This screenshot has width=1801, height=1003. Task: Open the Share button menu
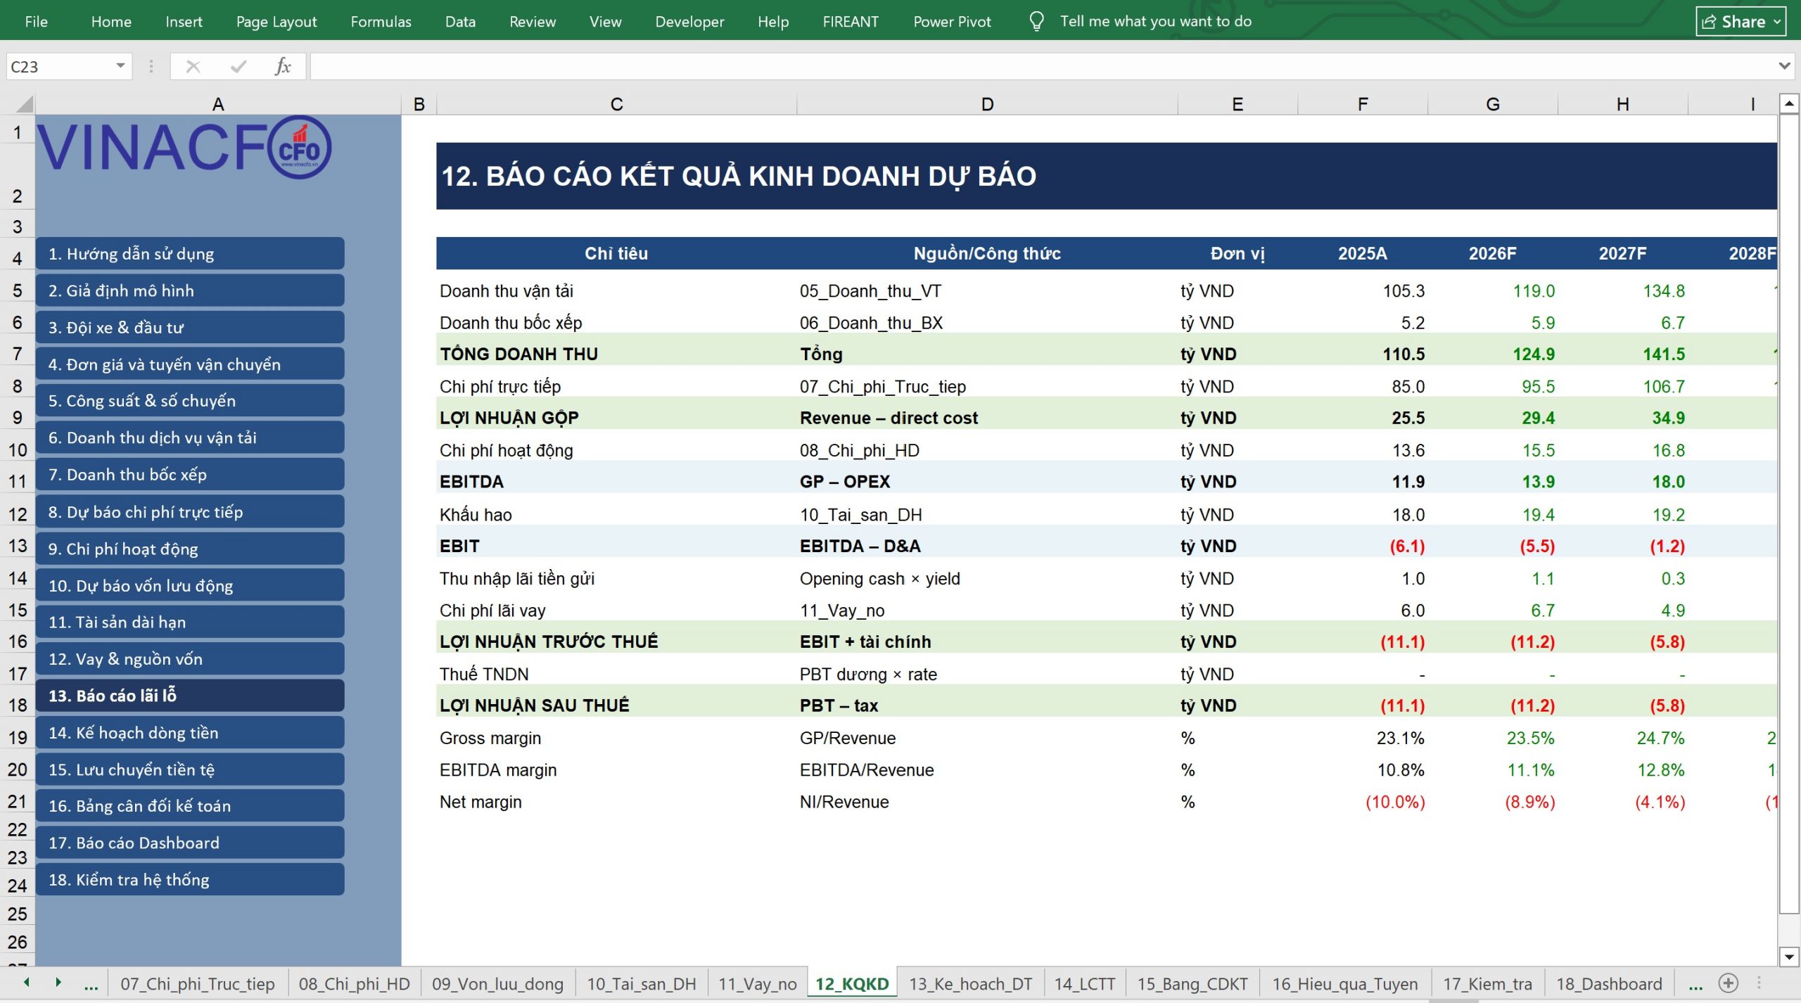[x=1741, y=21]
